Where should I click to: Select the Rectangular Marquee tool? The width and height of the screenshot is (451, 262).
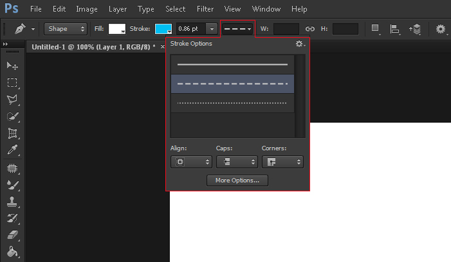(x=12, y=83)
